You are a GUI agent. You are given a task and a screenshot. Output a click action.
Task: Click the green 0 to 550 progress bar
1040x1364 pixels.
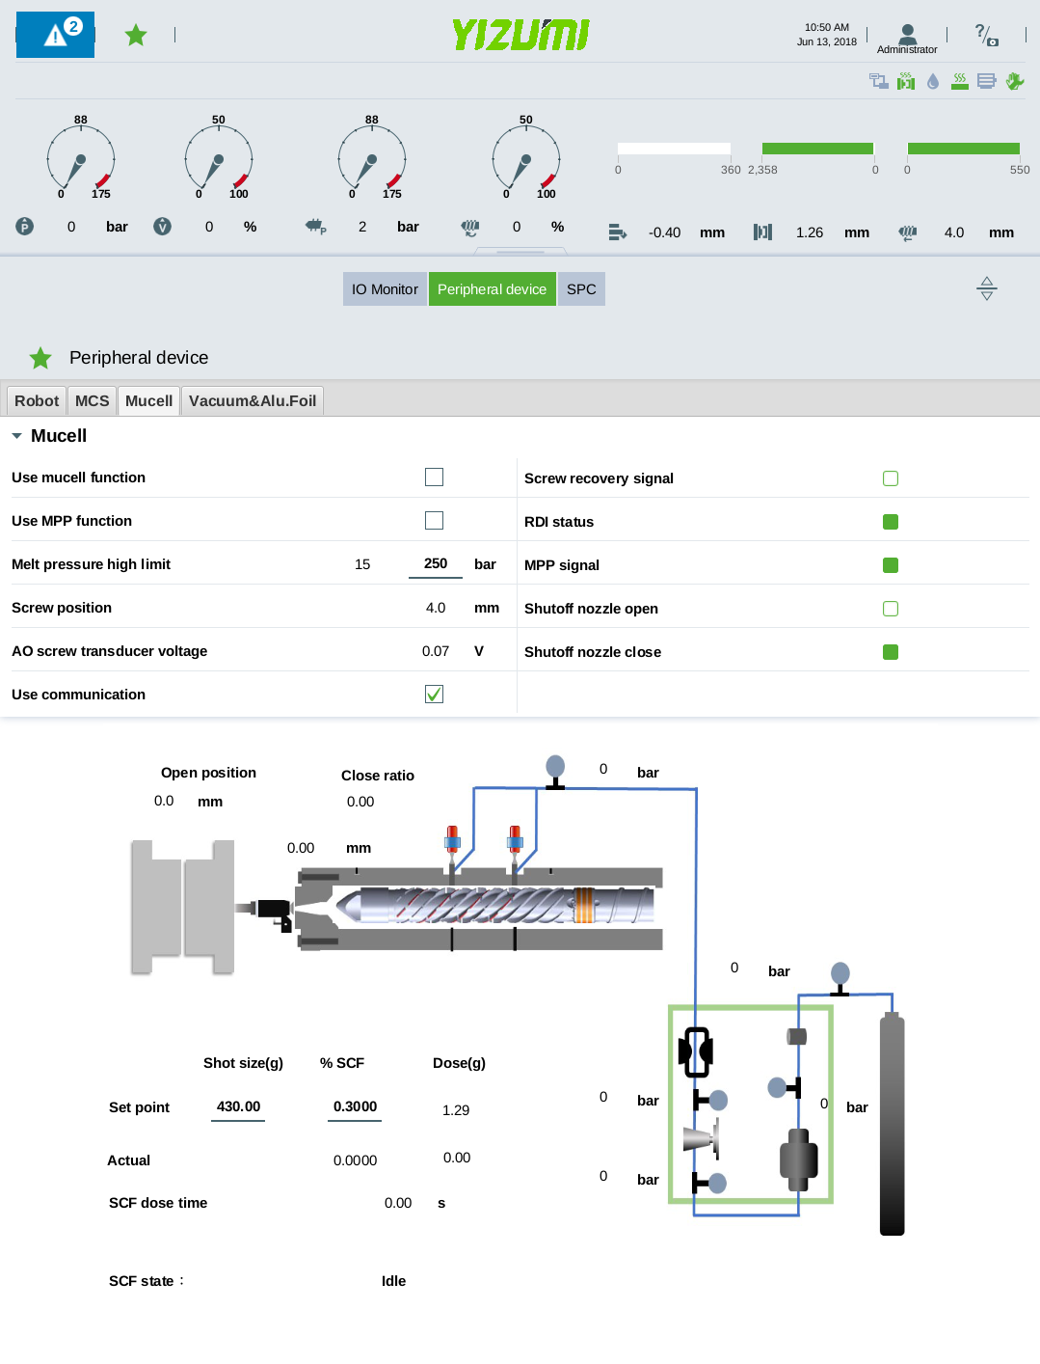(x=963, y=149)
